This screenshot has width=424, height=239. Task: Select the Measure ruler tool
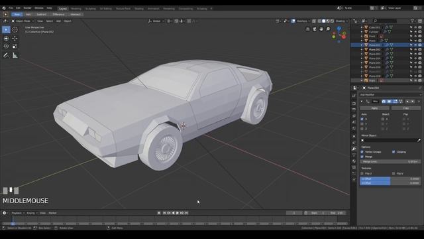[15, 55]
